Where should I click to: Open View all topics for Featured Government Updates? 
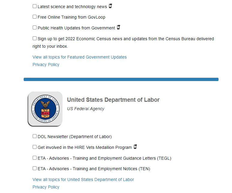[x=79, y=57]
